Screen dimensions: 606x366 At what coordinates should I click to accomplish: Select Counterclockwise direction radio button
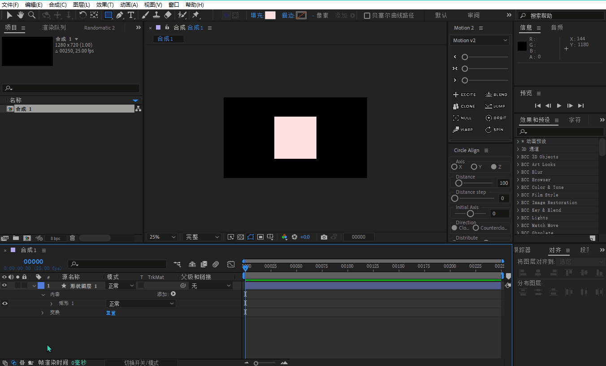click(x=476, y=228)
